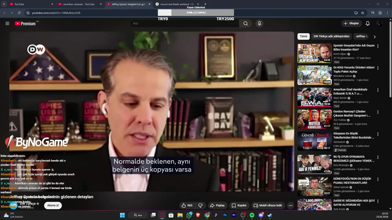Open browser profile icon
392x220 pixels.
tap(380, 13)
